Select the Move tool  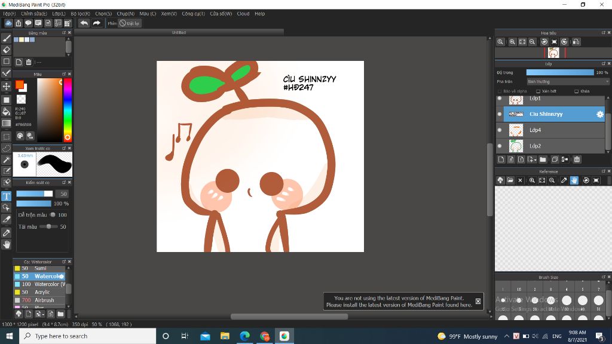(x=6, y=86)
